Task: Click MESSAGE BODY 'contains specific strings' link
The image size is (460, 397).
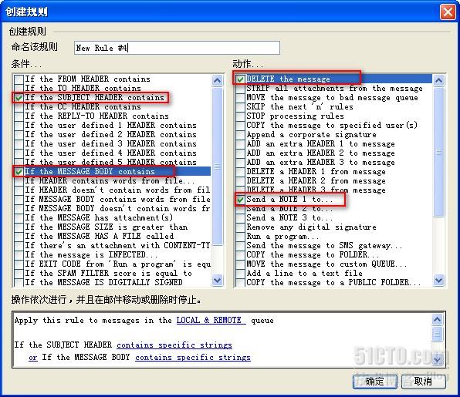Action: click(193, 358)
